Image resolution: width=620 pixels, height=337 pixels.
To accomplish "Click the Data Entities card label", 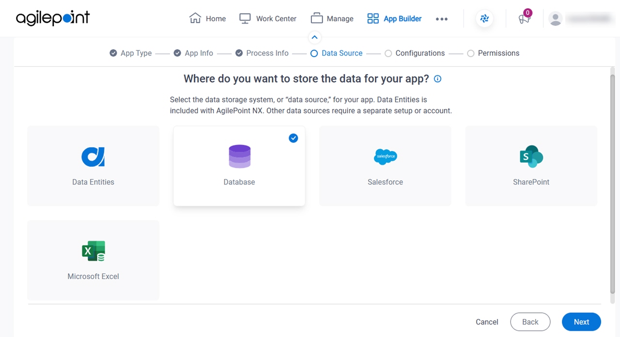I will (93, 182).
